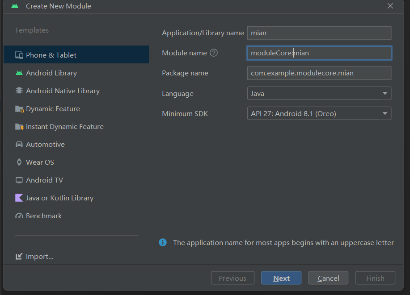The height and width of the screenshot is (295, 410).
Task: Click the Android Library robot icon
Action: point(19,73)
